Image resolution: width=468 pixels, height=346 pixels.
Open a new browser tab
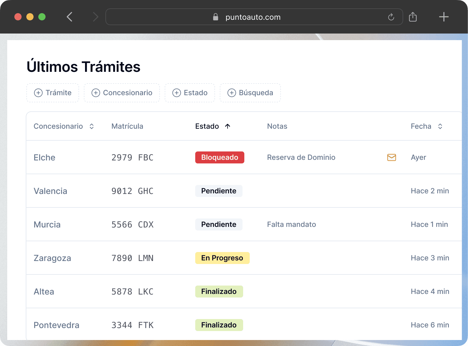point(444,17)
